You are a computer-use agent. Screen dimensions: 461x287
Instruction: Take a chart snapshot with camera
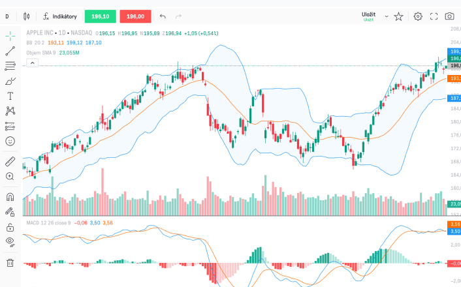click(449, 16)
